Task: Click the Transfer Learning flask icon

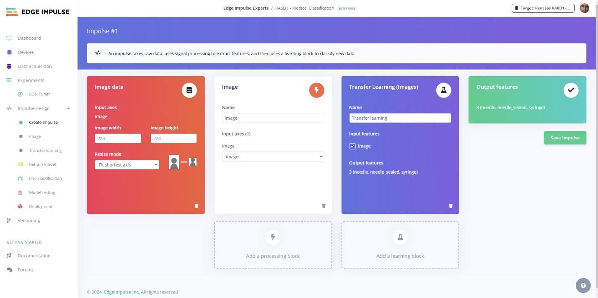Action: click(x=444, y=90)
